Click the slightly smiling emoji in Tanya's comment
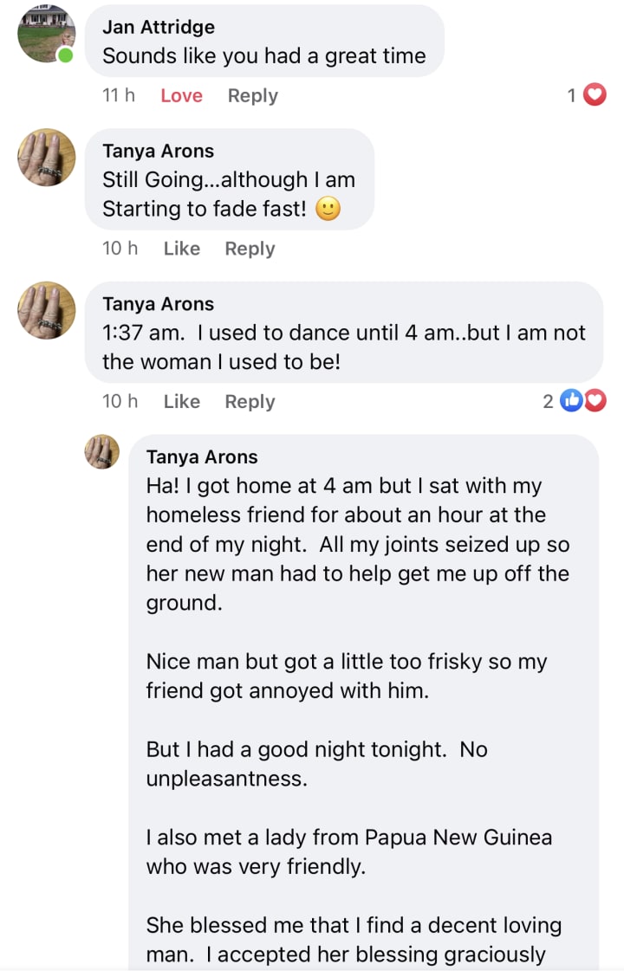The height and width of the screenshot is (971, 624). coord(328,210)
